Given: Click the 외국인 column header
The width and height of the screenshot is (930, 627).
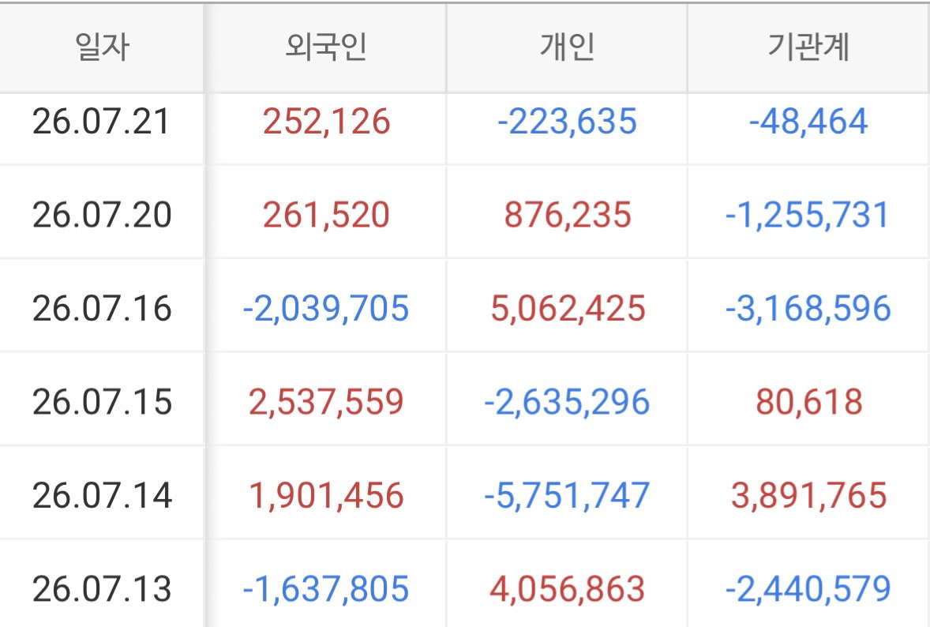Looking at the screenshot, I should click(x=325, y=47).
